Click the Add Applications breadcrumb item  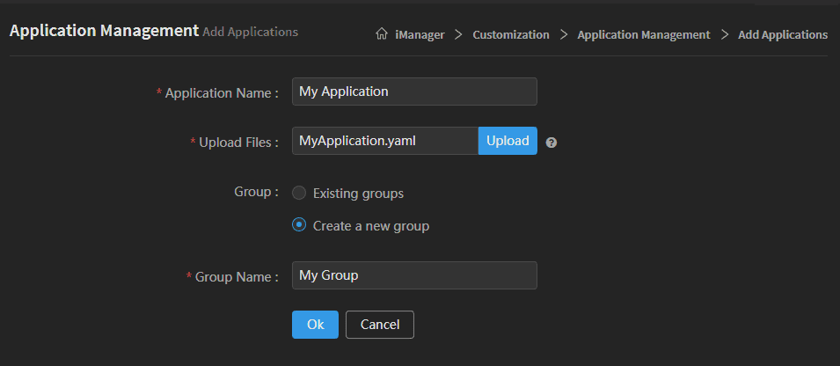click(782, 34)
